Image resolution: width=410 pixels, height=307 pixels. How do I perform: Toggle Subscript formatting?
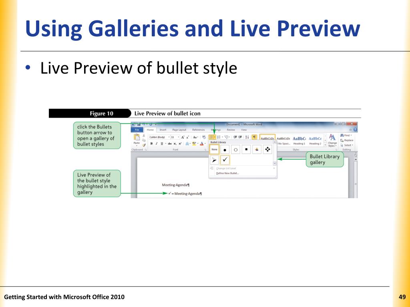[x=175, y=144]
